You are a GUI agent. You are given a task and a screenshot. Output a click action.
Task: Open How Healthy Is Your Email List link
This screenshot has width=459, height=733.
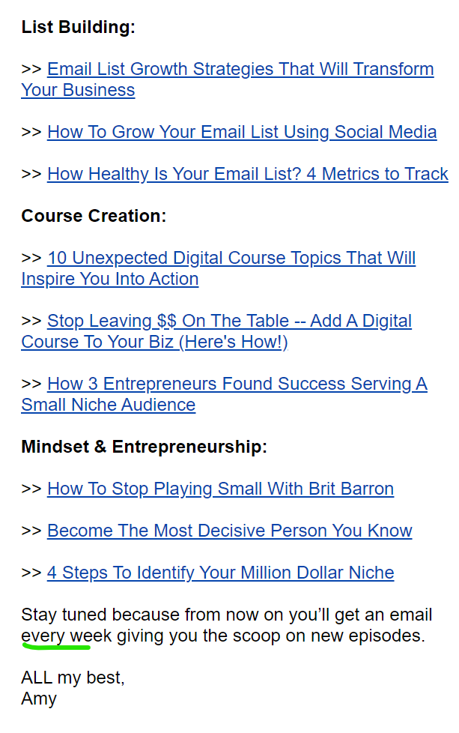pos(248,174)
